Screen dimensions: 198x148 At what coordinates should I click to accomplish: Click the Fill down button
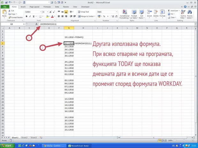[171, 14]
